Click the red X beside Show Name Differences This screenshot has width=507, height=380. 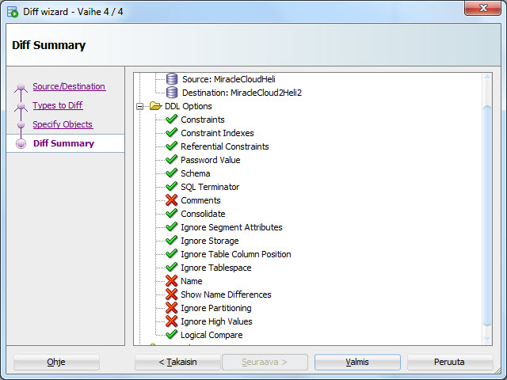[171, 294]
